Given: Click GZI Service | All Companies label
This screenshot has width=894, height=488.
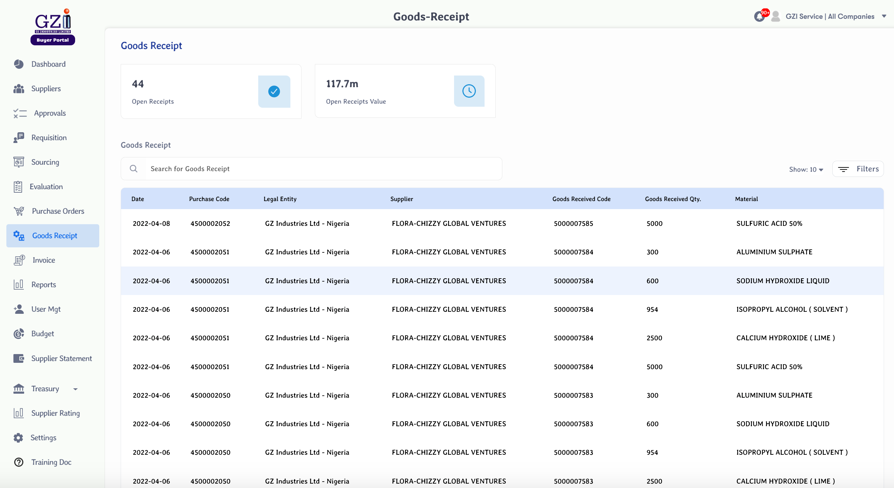Looking at the screenshot, I should pos(830,16).
